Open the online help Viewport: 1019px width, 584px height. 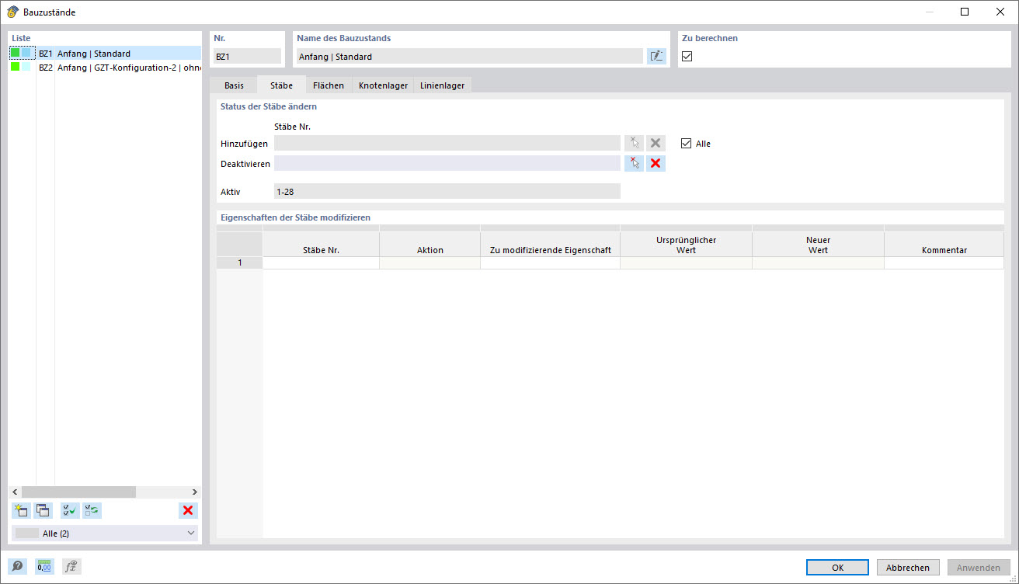(16, 566)
